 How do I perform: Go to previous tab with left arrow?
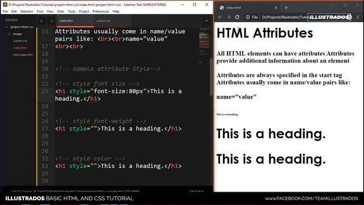tap(42, 21)
